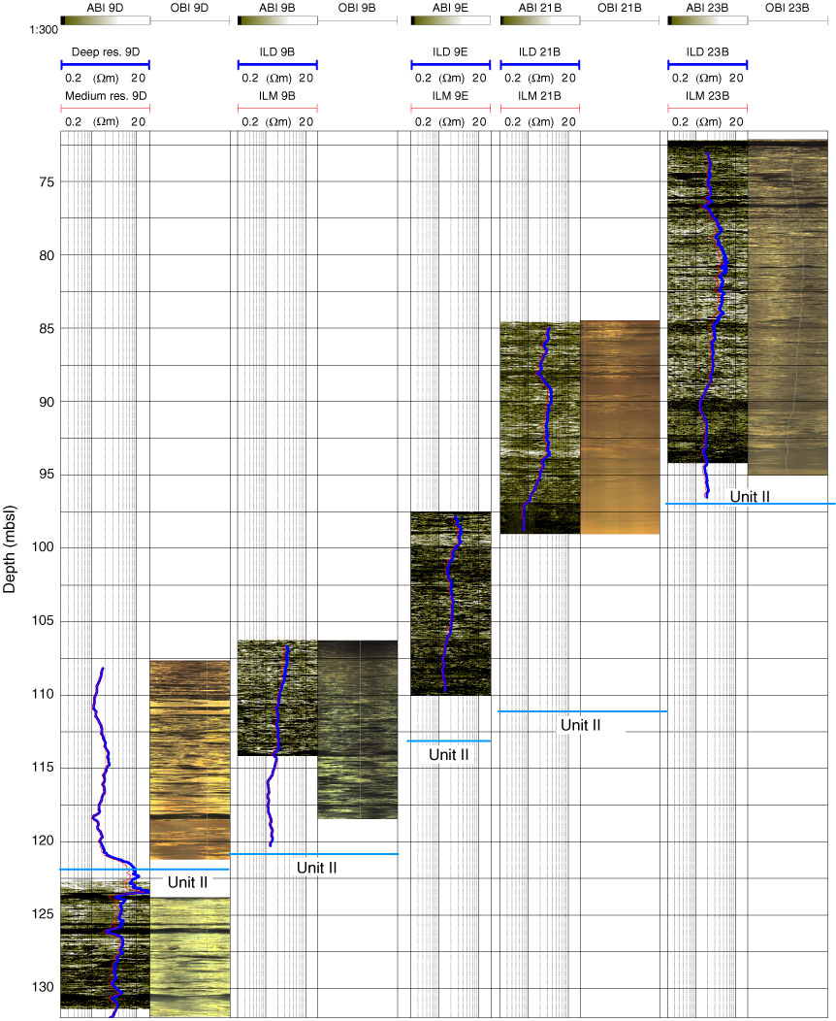The width and height of the screenshot is (836, 1021).
Task: Click the Deep res. 9D legend label
Action: click(x=105, y=51)
